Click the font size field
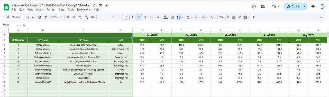This screenshot has width=329, height=97. pos(126,17)
